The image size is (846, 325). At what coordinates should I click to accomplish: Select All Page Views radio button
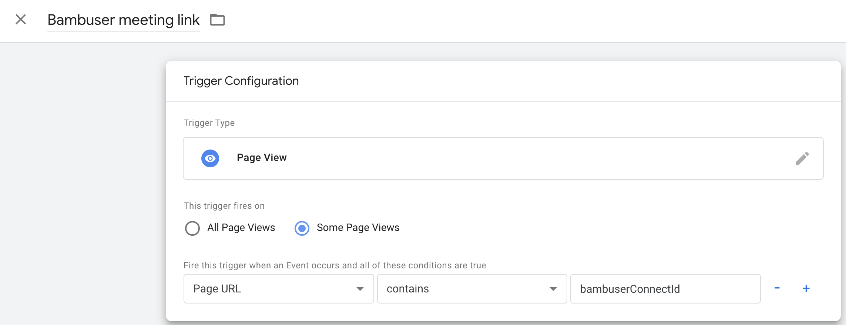(x=192, y=228)
